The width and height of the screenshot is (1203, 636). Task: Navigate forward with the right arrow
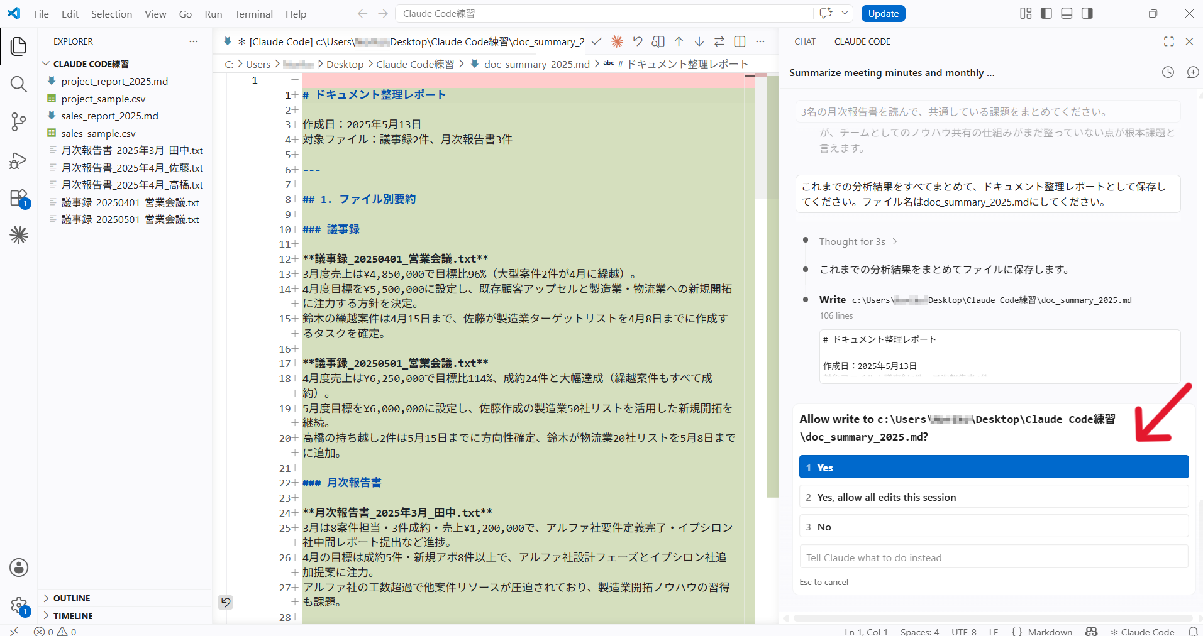point(383,14)
